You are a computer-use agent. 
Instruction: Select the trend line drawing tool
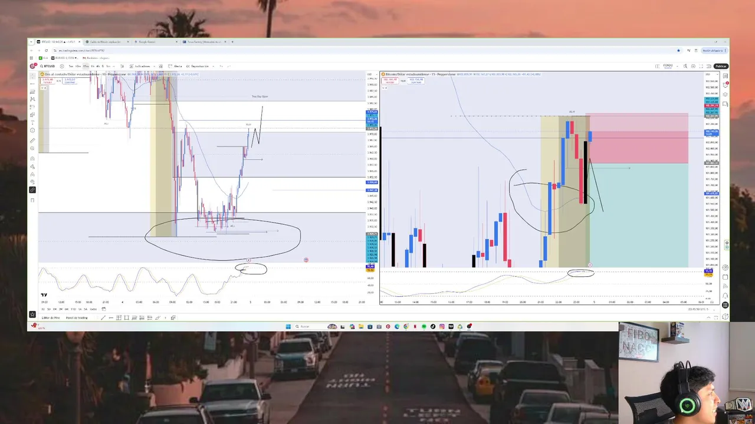pos(32,84)
